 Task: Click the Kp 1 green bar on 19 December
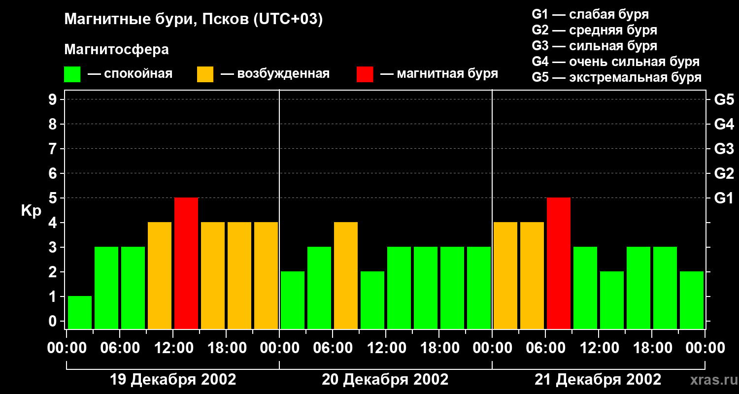80,312
